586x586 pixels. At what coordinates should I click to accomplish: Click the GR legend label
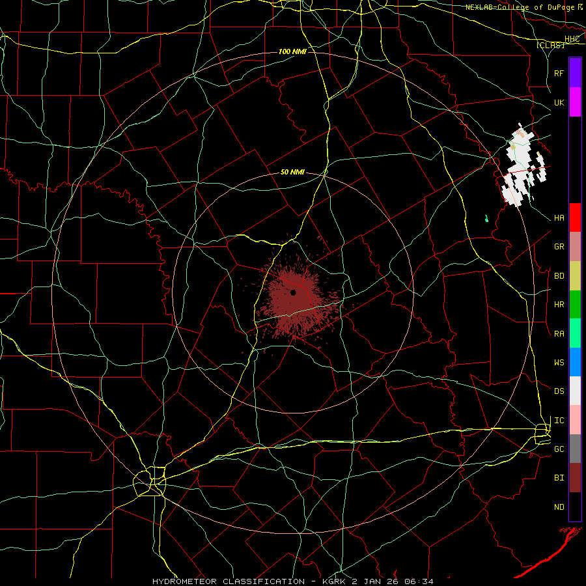(x=559, y=247)
